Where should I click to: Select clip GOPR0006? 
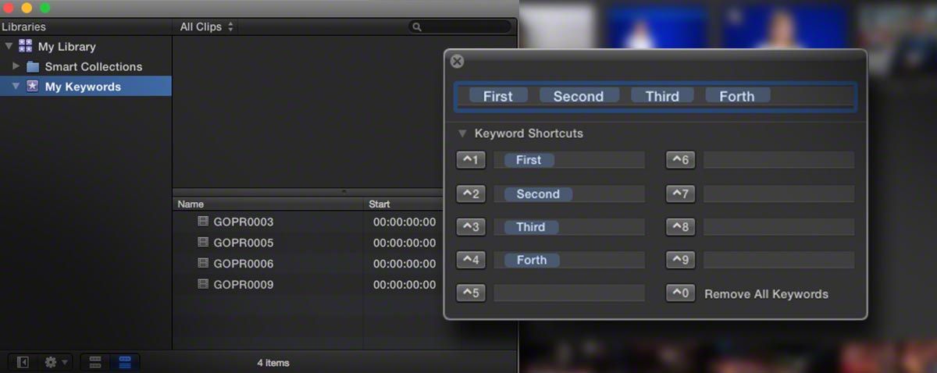pyautogui.click(x=244, y=264)
